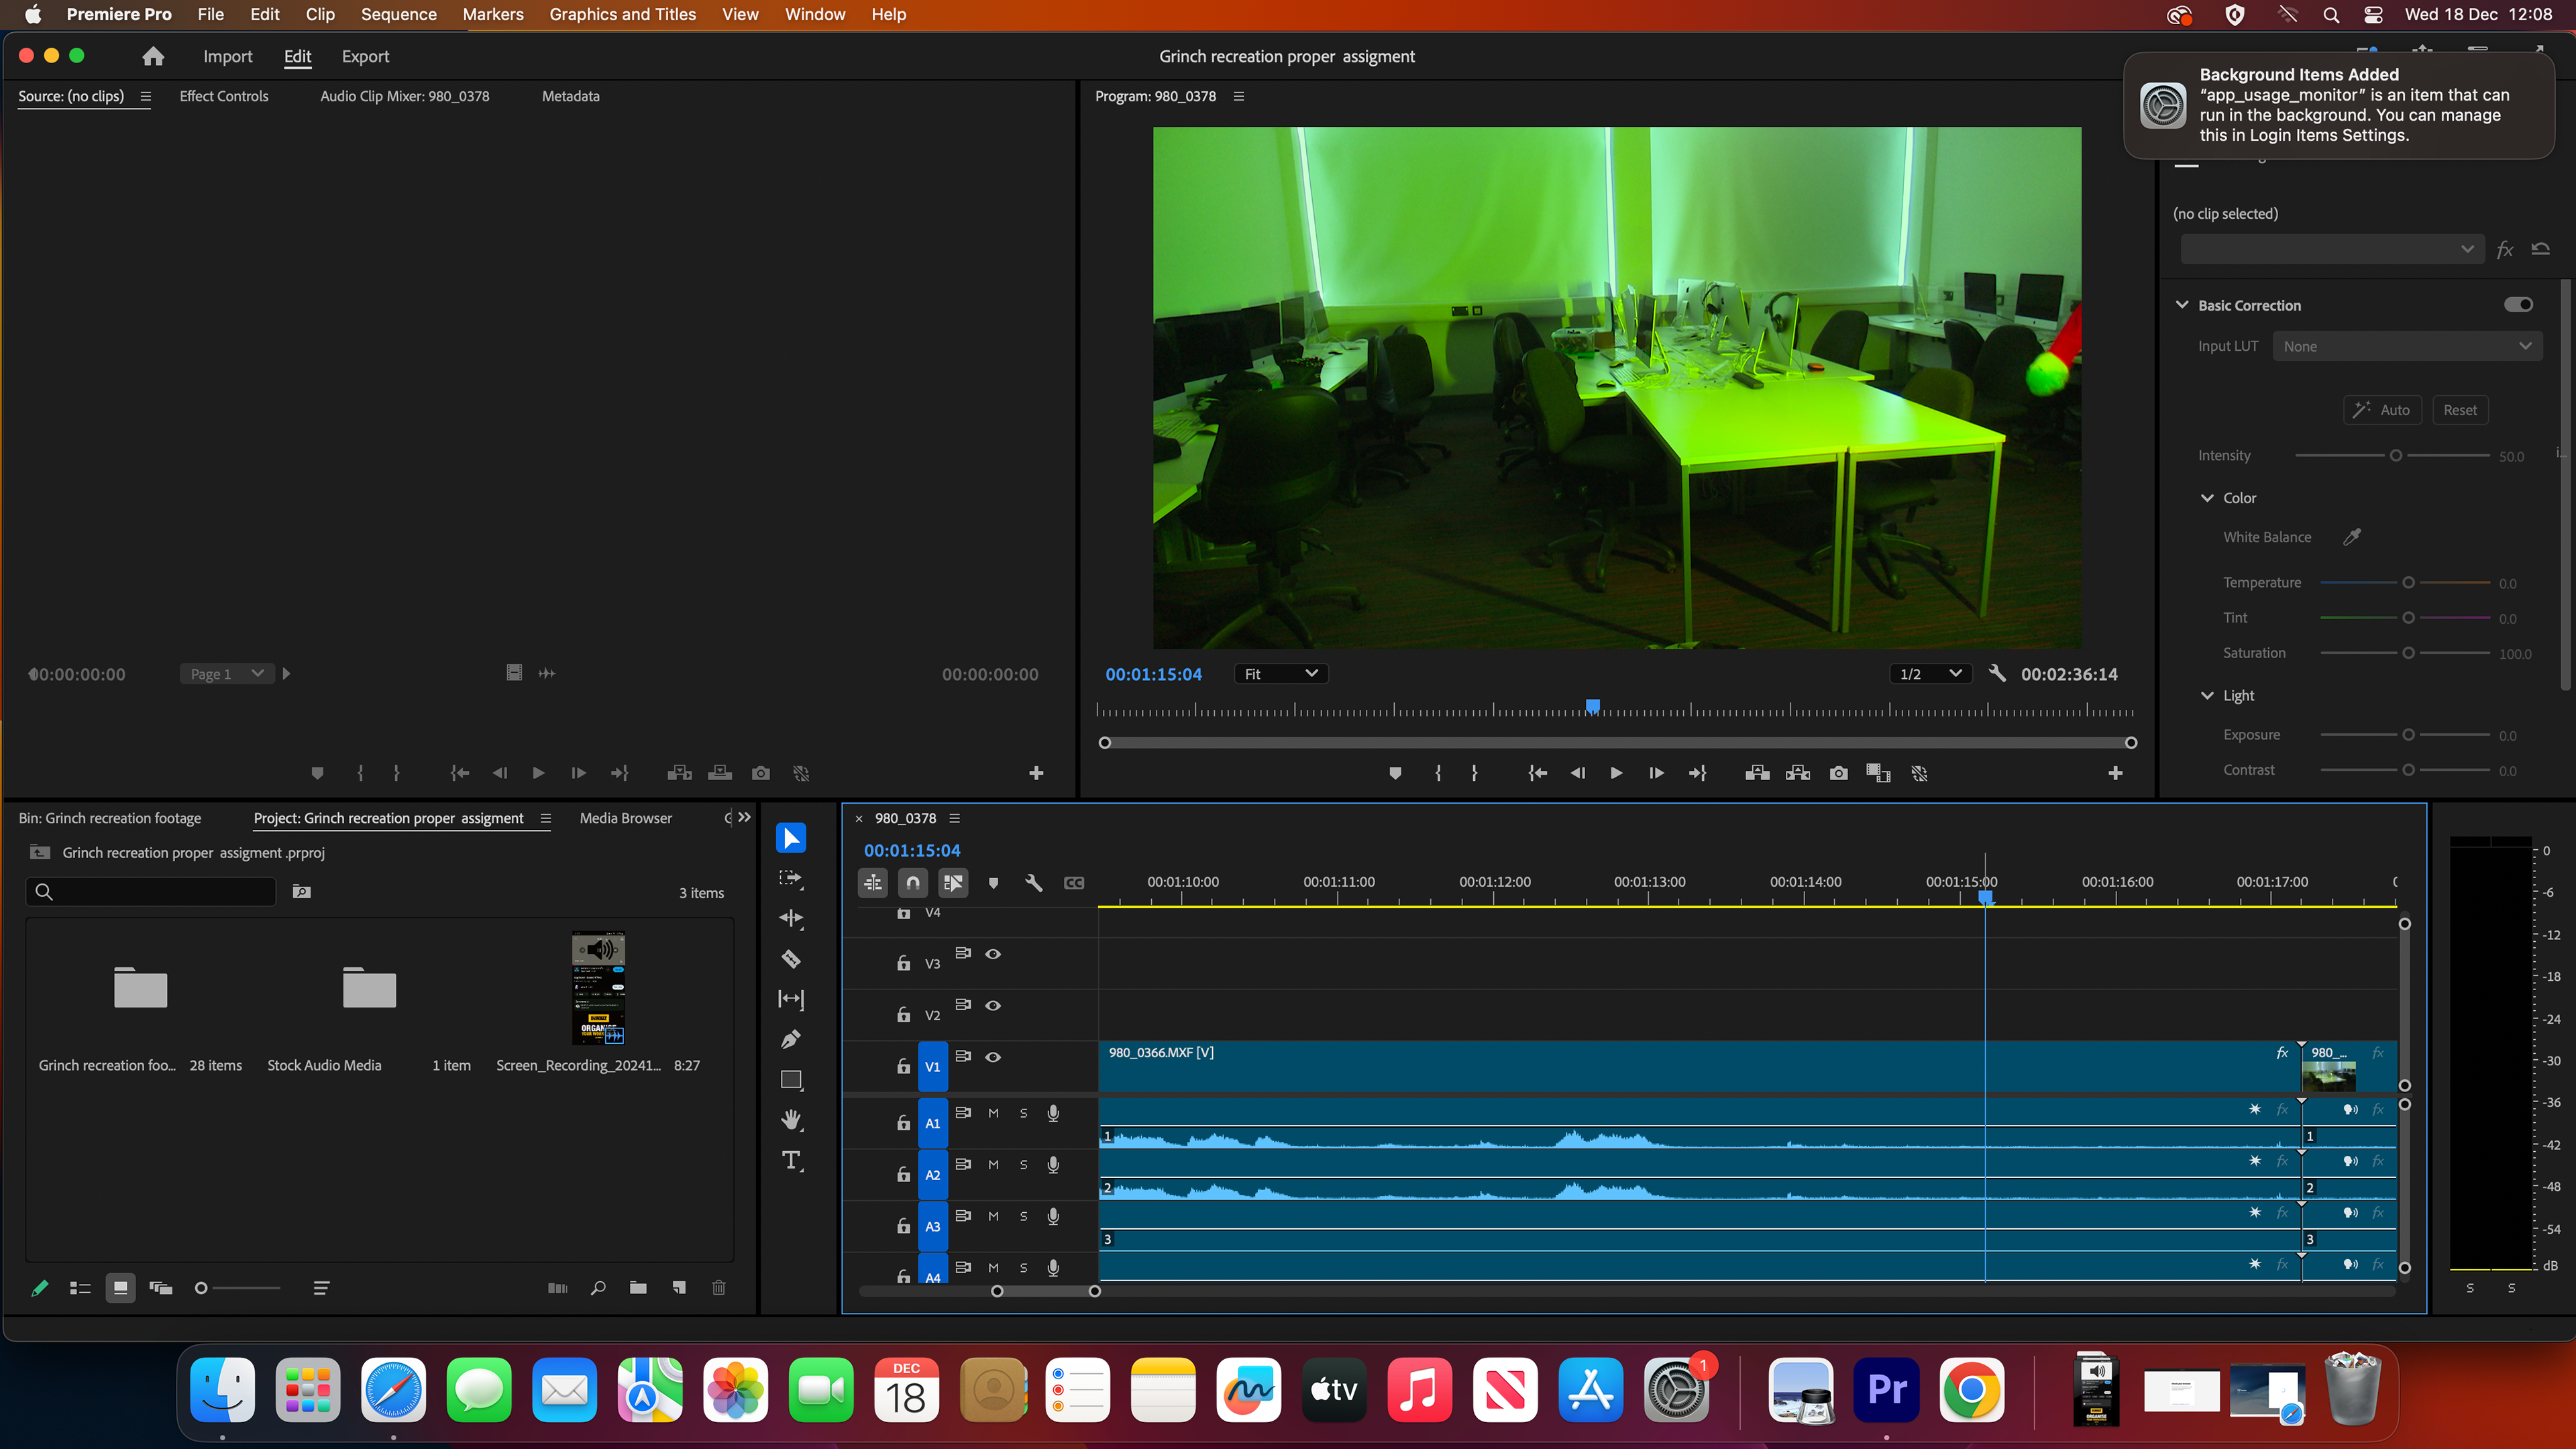Switch Project panel to list view

pyautogui.click(x=80, y=1288)
